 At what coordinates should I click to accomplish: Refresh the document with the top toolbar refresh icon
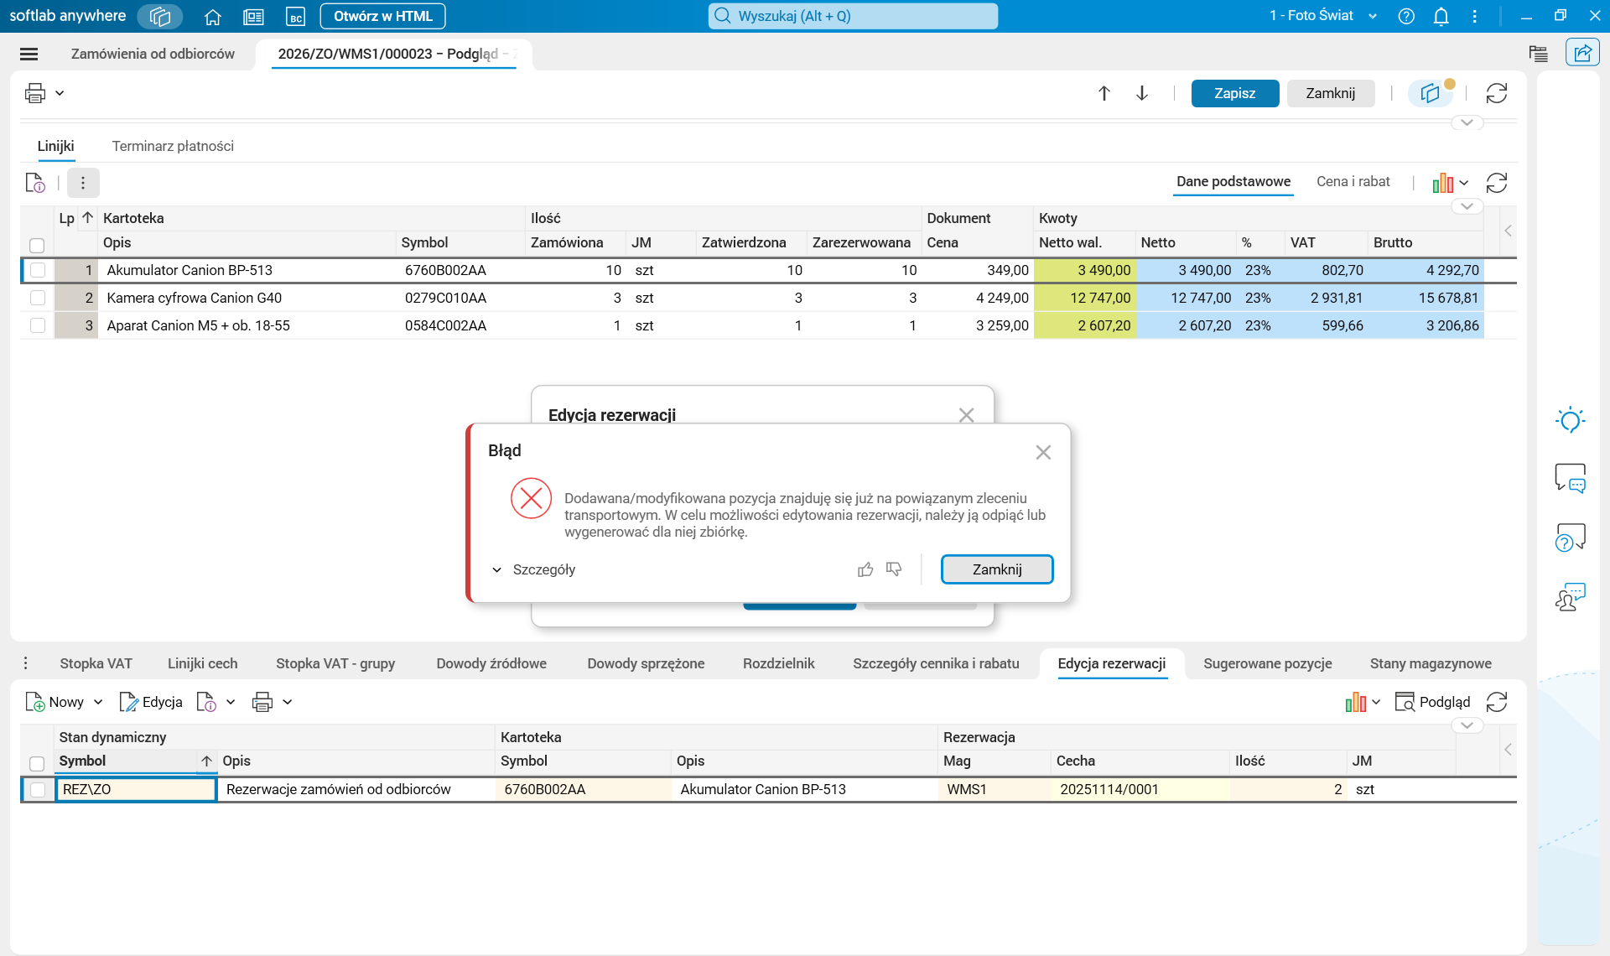tap(1497, 93)
